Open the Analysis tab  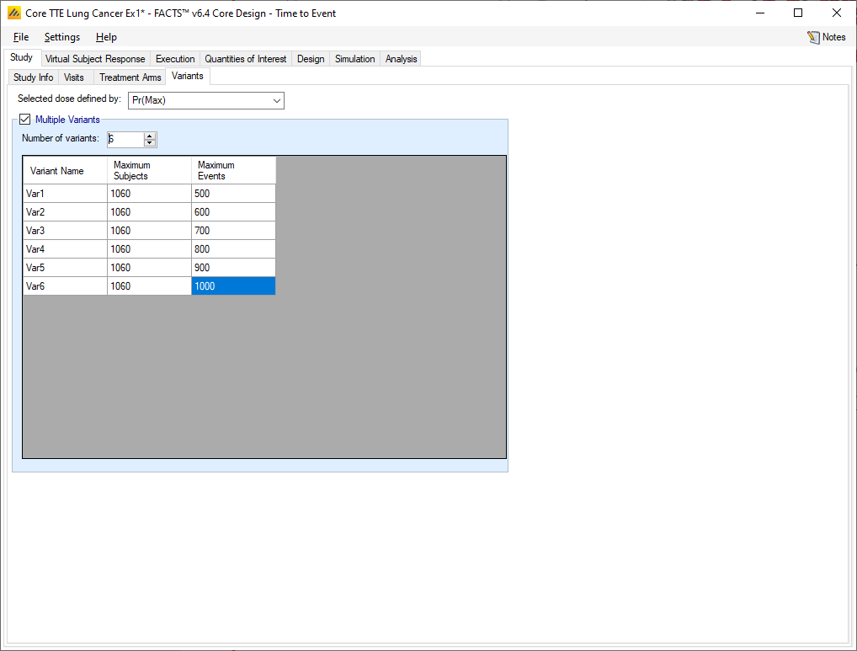click(401, 59)
